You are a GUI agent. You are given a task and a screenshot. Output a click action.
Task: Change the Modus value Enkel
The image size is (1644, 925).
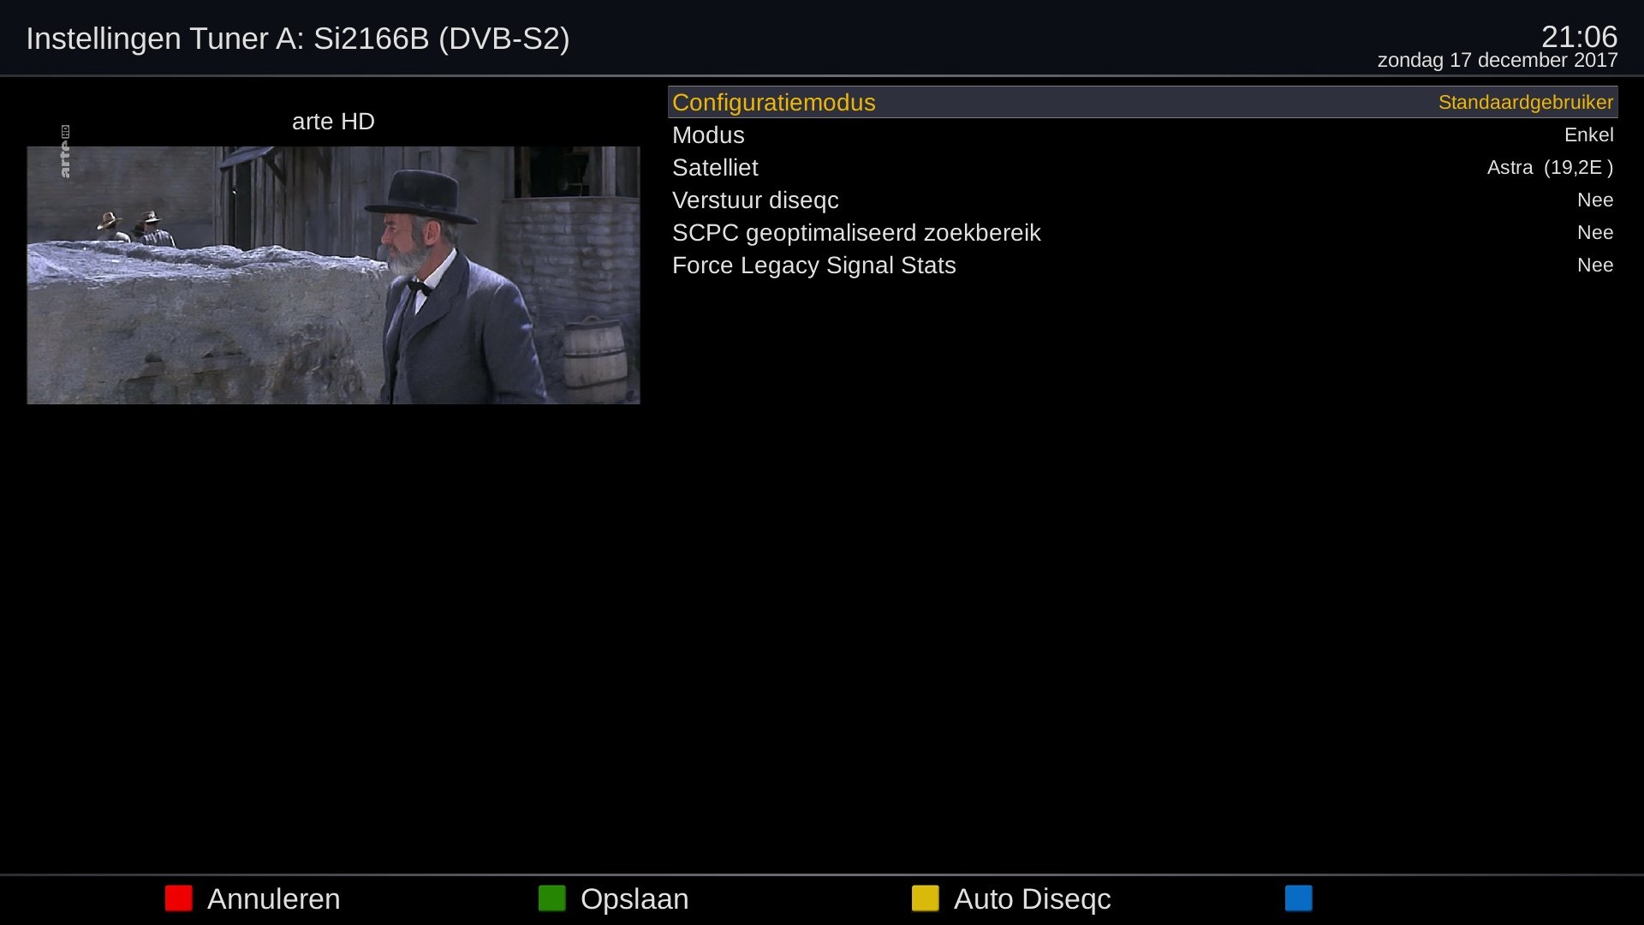1588,134
